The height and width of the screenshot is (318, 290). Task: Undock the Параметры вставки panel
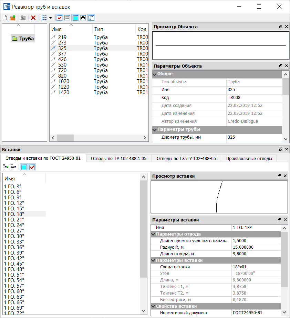tap(279, 220)
